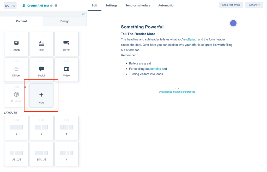This screenshot has width=267, height=172.
Task: Open More content modules
Action: click(x=41, y=95)
